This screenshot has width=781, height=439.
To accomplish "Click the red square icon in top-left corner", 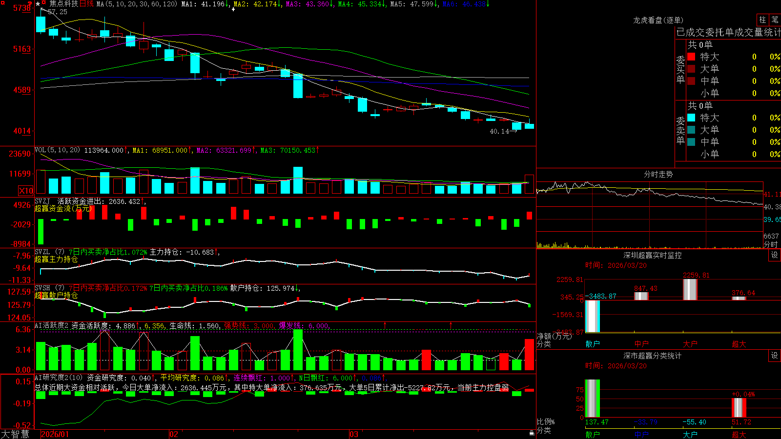I will coord(3,3).
